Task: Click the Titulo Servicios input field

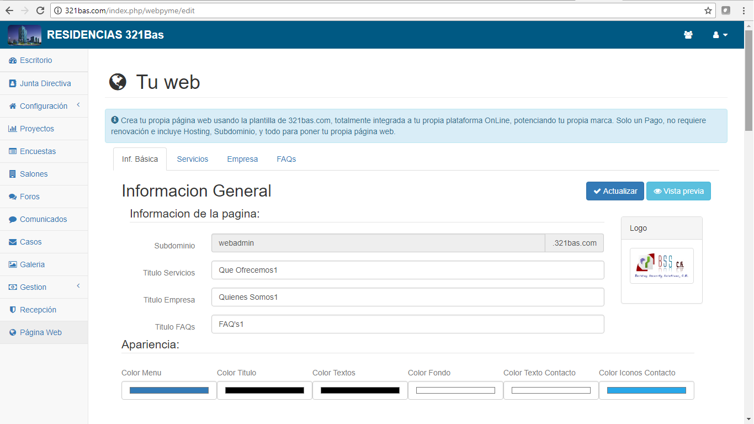Action: point(407,270)
